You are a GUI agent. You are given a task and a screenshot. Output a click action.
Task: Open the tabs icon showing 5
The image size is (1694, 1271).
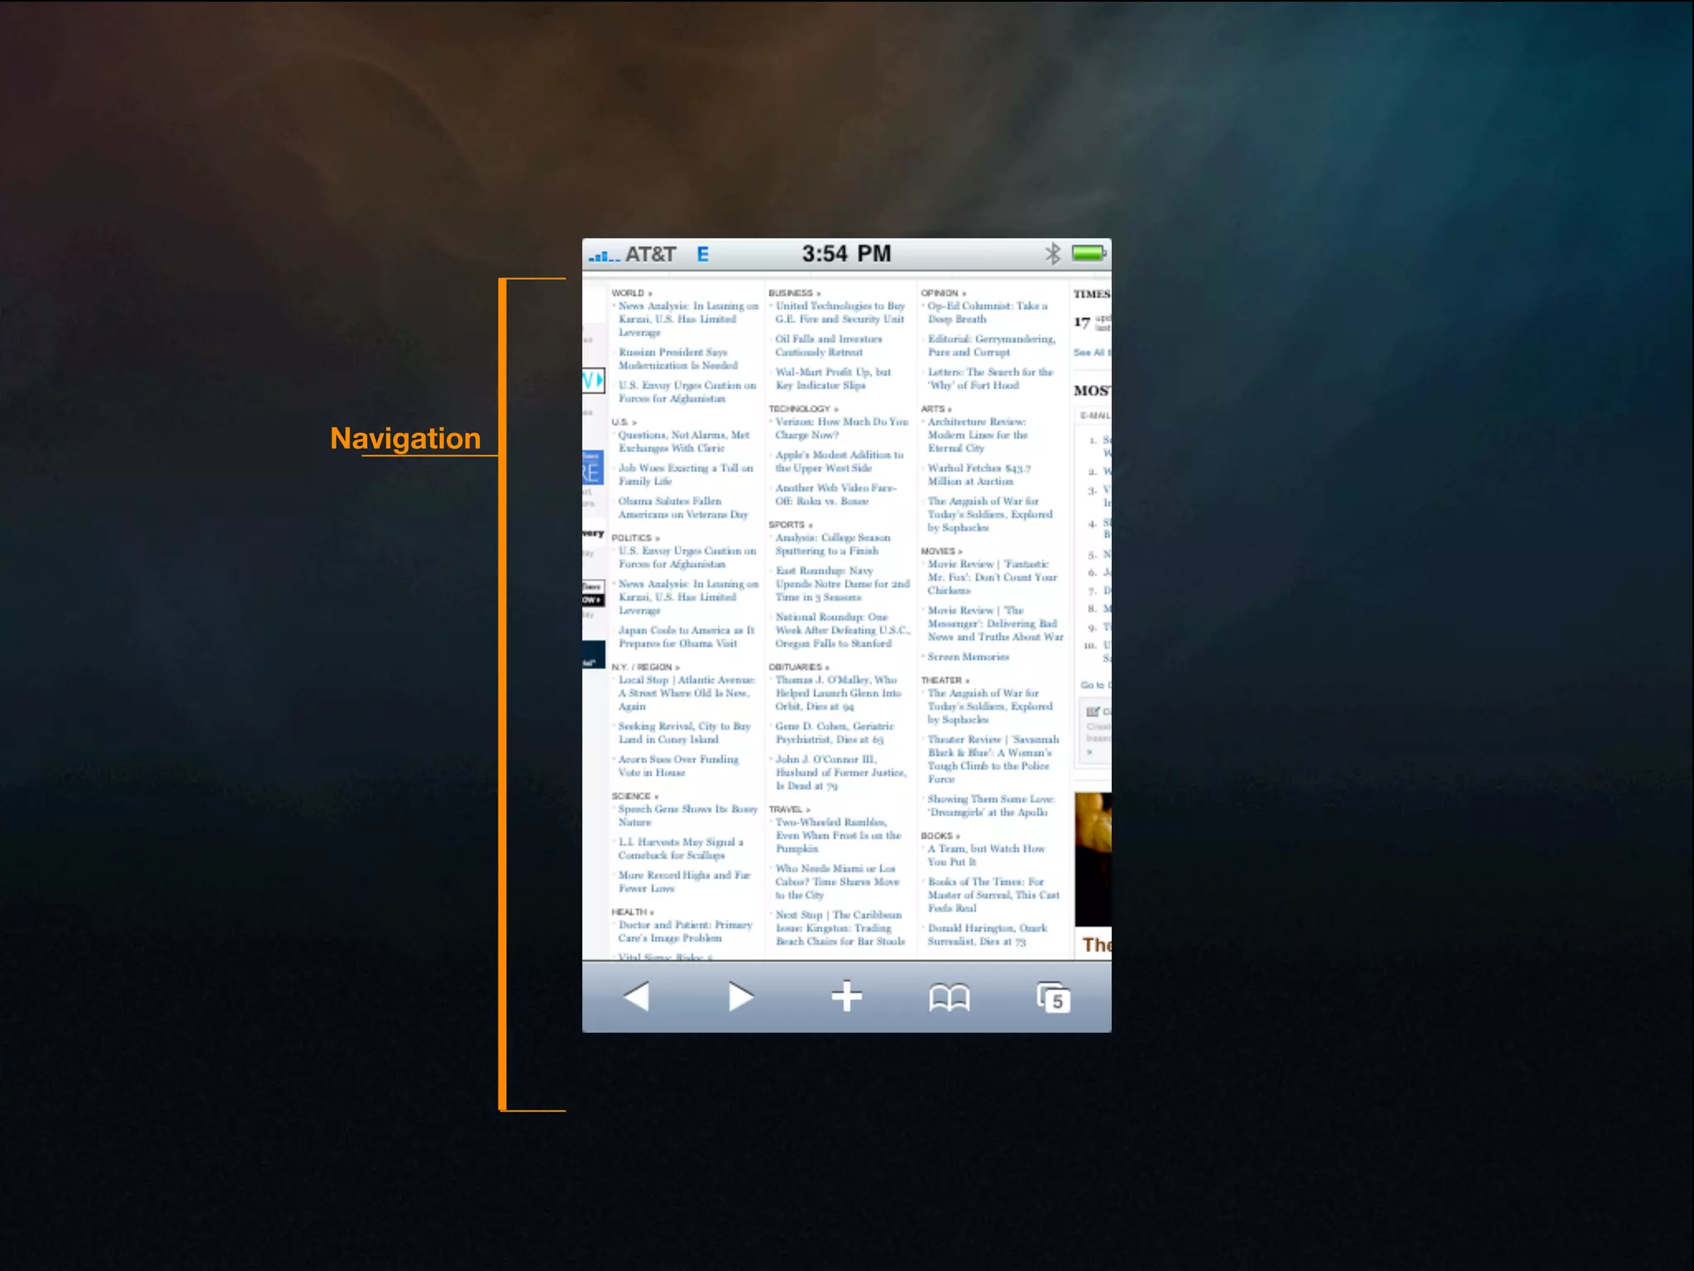(x=1053, y=998)
